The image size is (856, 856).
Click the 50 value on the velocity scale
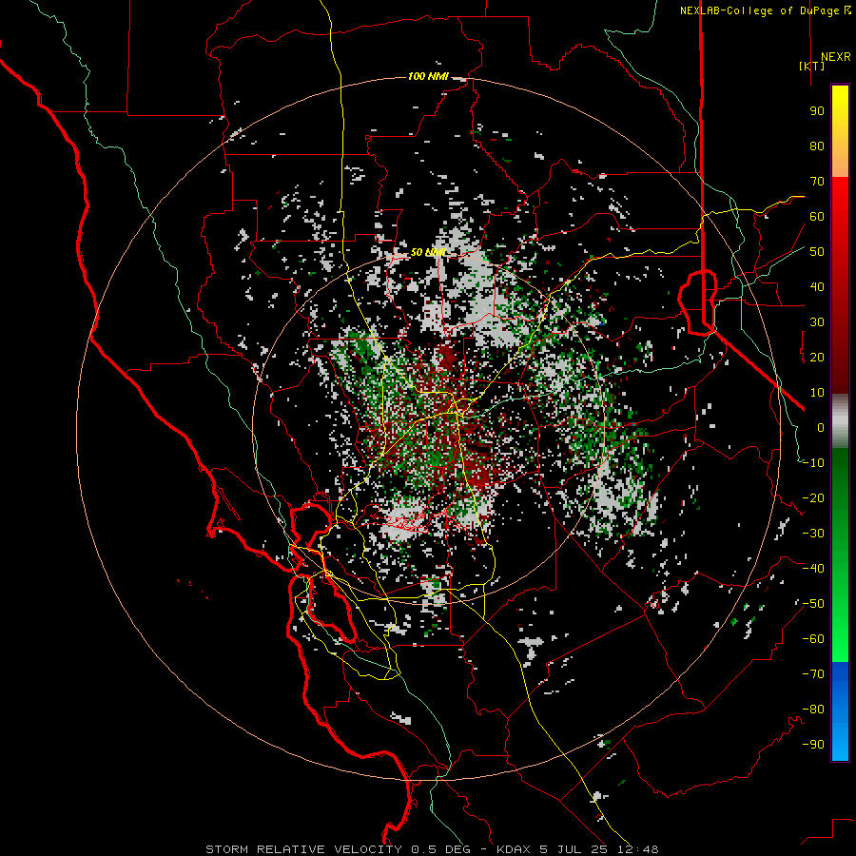coord(817,252)
